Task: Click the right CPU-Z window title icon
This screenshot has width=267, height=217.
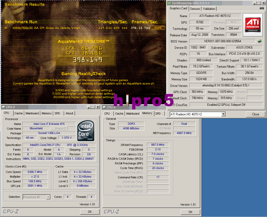Action: pyautogui.click(x=104, y=107)
